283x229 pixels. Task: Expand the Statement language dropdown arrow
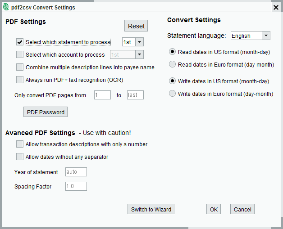266,36
